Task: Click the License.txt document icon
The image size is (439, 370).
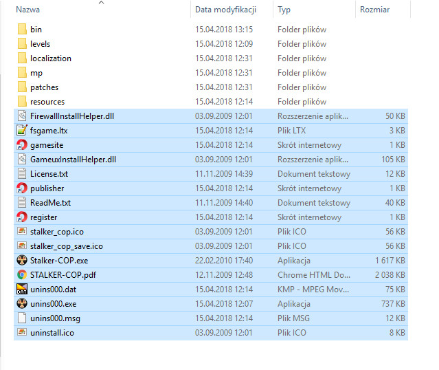Action: pyautogui.click(x=22, y=174)
